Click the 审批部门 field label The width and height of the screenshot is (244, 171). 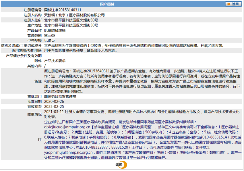click(34, 96)
